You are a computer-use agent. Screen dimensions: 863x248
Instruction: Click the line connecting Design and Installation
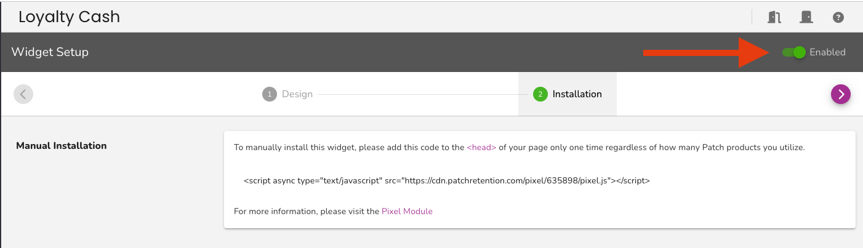tap(422, 94)
